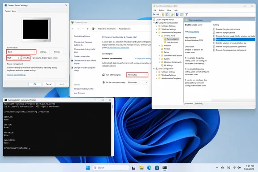This screenshot has height=172, width=258.
Task: Click Forward arrow in Group Policy Editor toolbar
Action: (x=158, y=14)
